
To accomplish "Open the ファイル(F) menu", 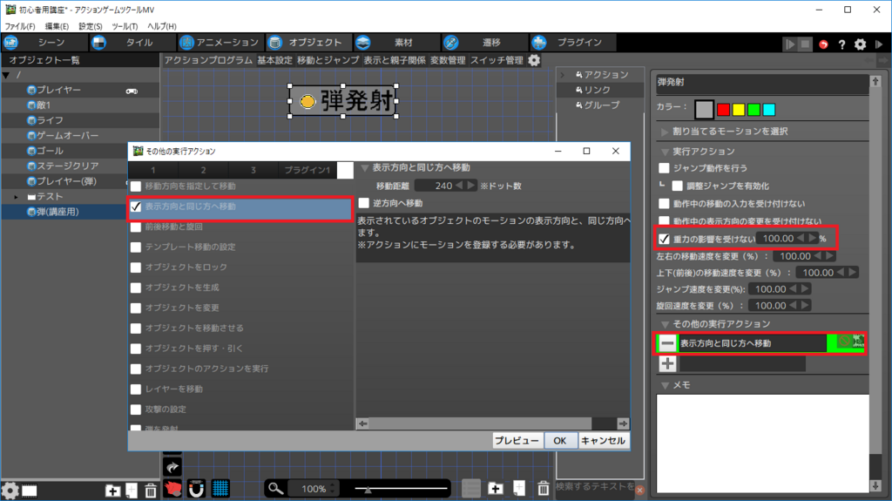I will tap(20, 26).
